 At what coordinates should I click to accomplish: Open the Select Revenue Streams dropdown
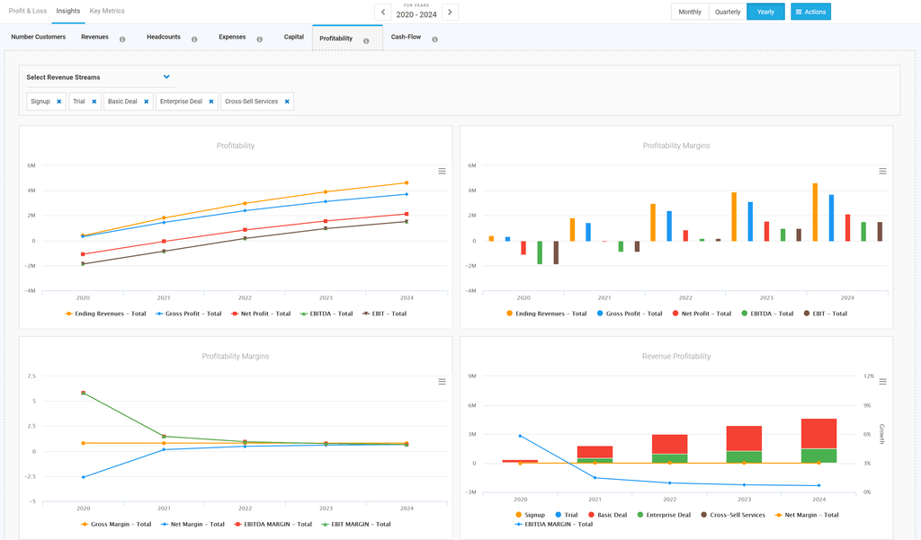[165, 77]
